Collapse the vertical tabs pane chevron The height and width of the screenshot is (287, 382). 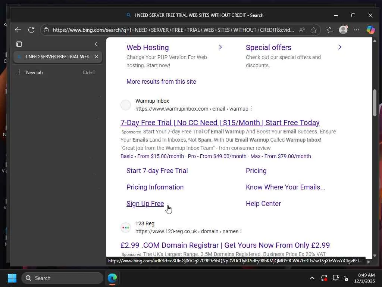point(96,44)
